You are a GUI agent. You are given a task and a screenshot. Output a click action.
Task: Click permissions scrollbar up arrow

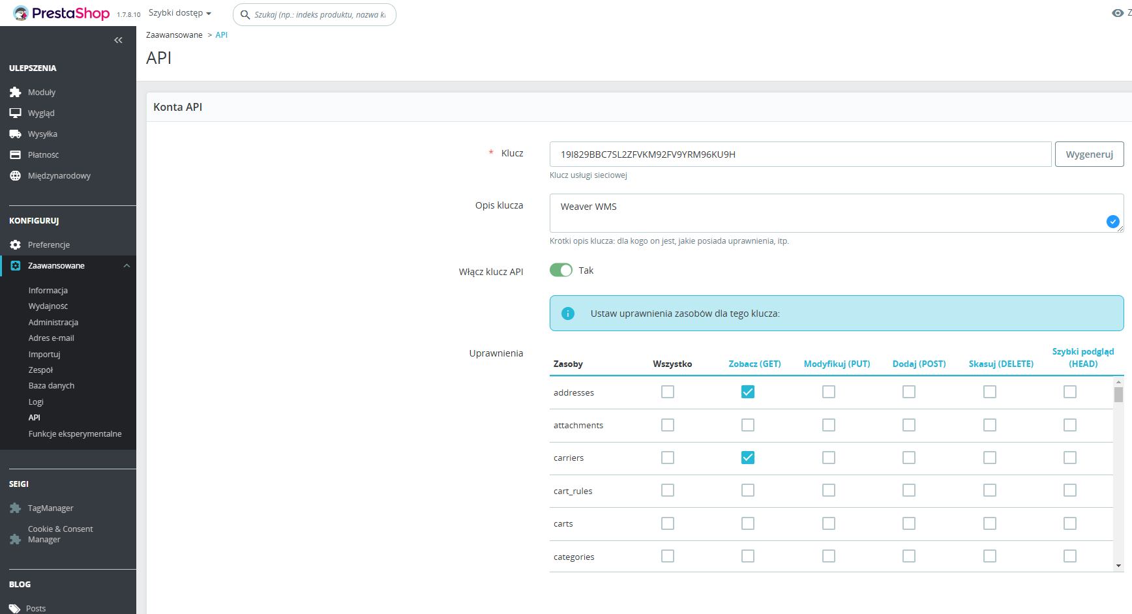[x=1118, y=382]
